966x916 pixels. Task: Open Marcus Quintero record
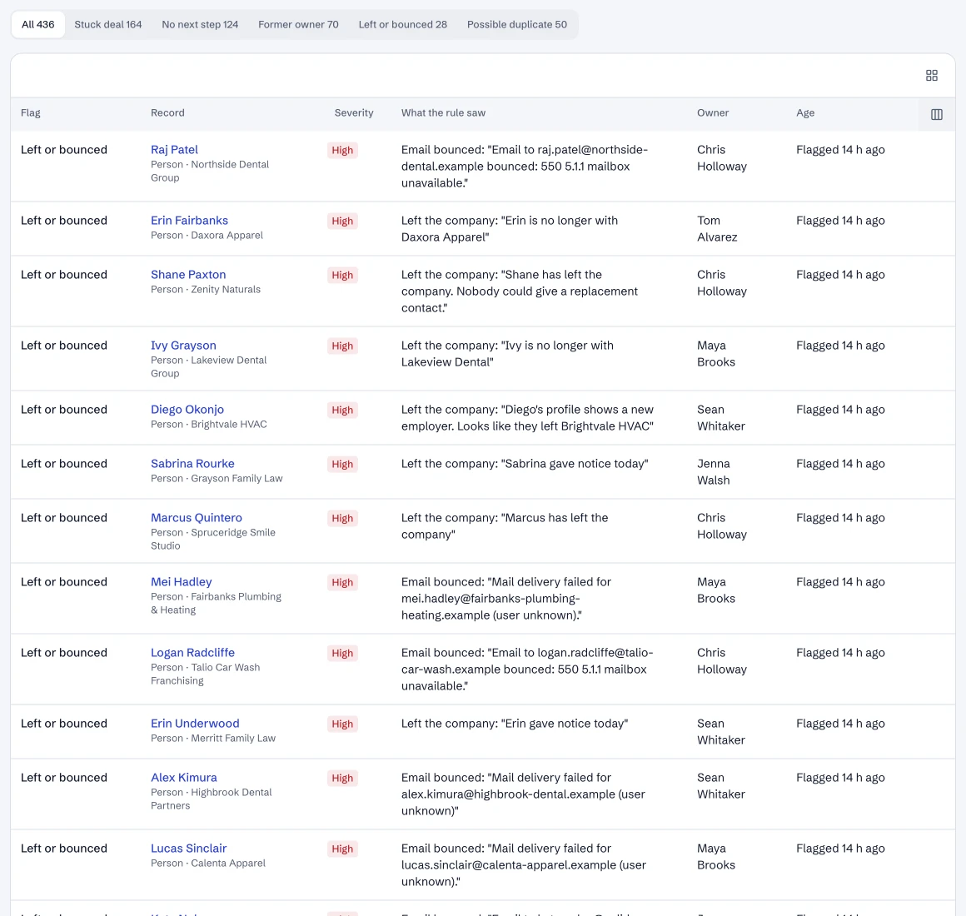[196, 518]
